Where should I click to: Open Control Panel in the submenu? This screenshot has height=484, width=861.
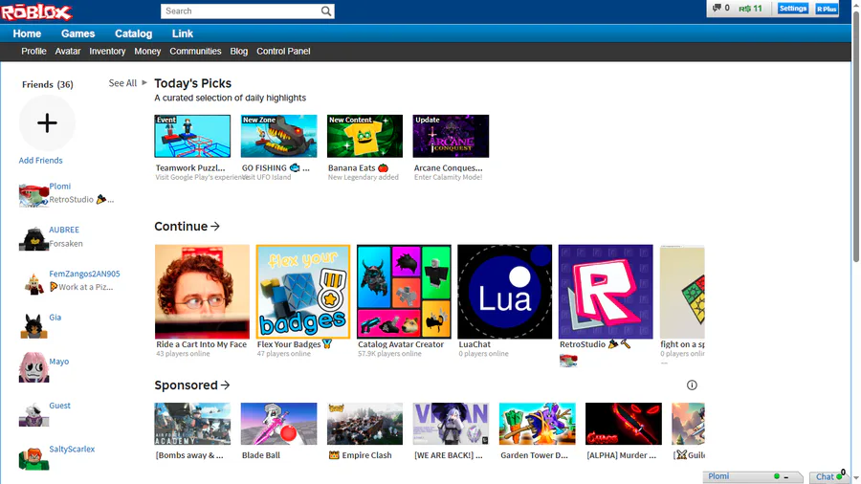click(283, 51)
